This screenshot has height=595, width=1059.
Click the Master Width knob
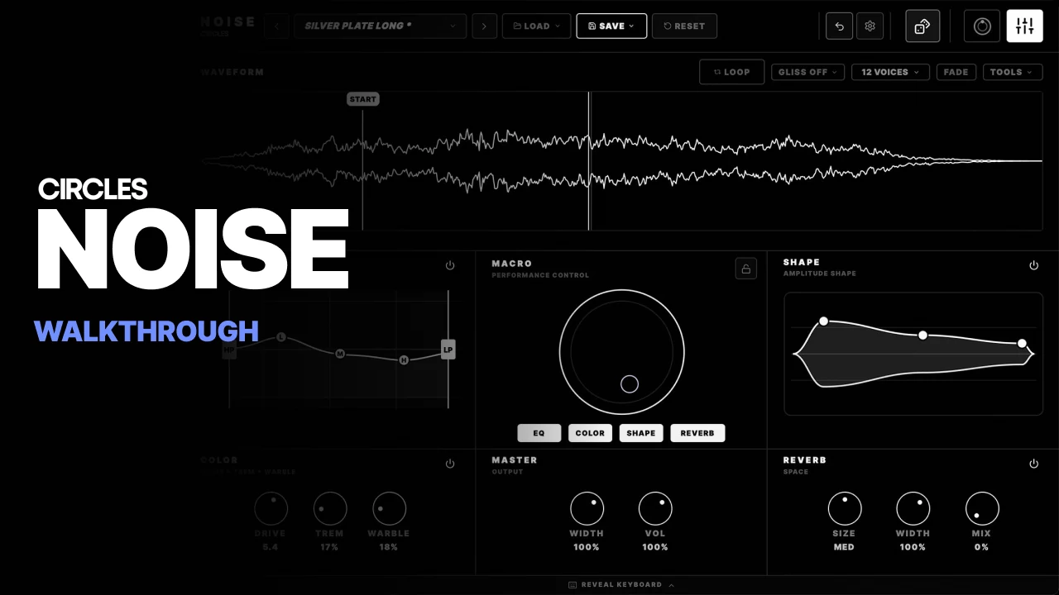click(587, 509)
